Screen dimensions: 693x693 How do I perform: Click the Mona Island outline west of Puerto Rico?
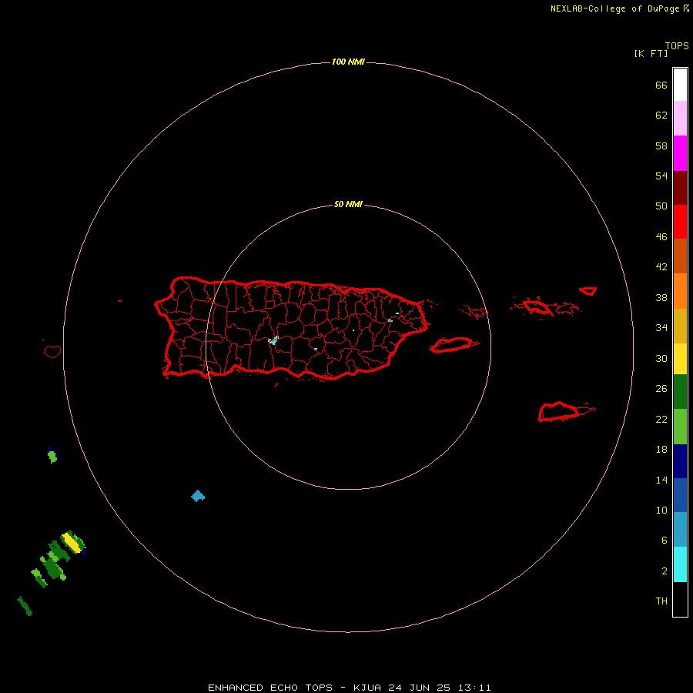tap(52, 351)
